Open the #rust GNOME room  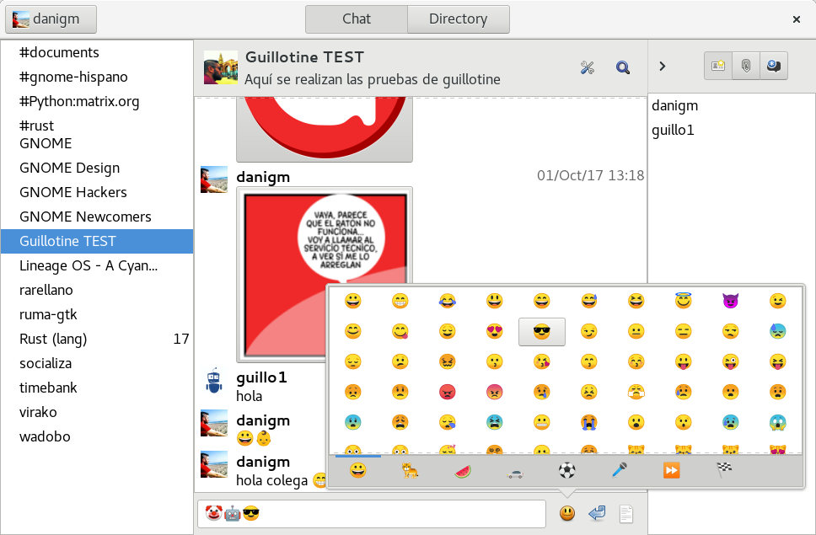97,134
